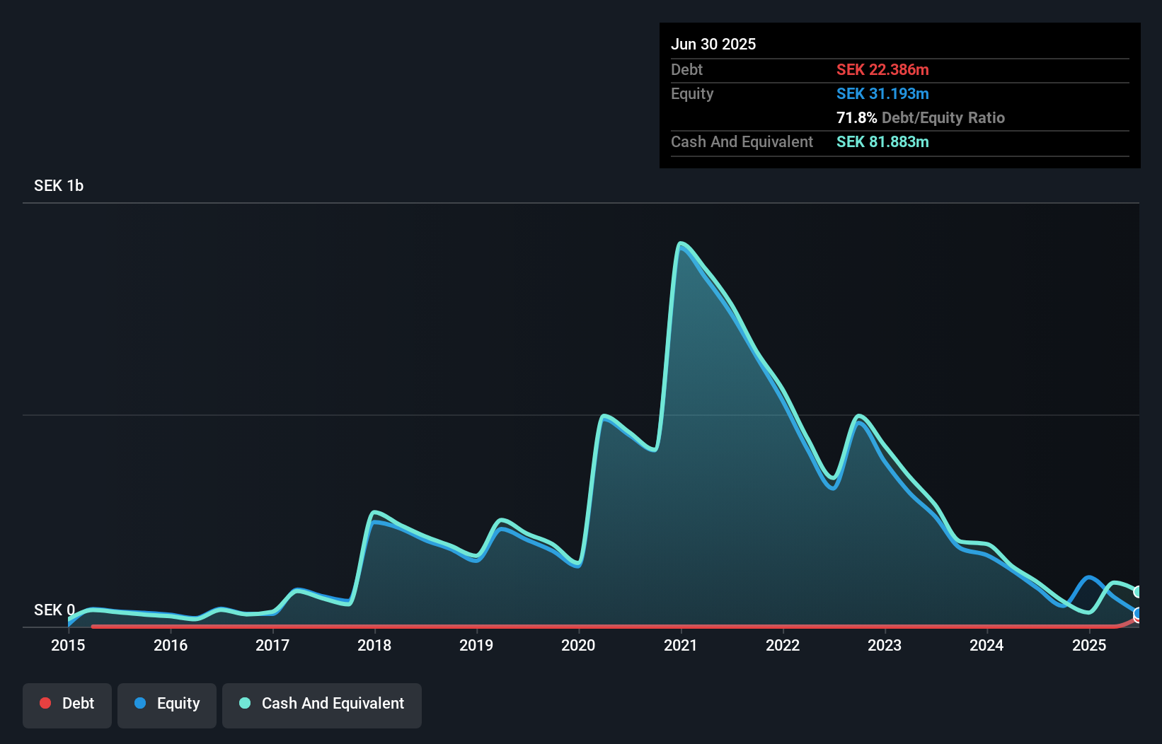Click the green Cash value SEK 81.883m

tap(882, 142)
